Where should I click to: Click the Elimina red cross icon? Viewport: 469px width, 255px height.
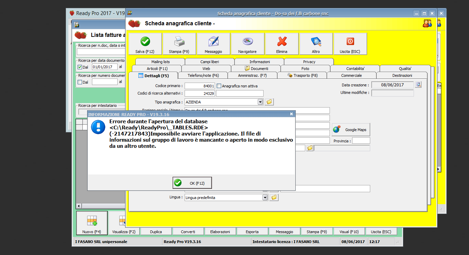click(x=282, y=42)
